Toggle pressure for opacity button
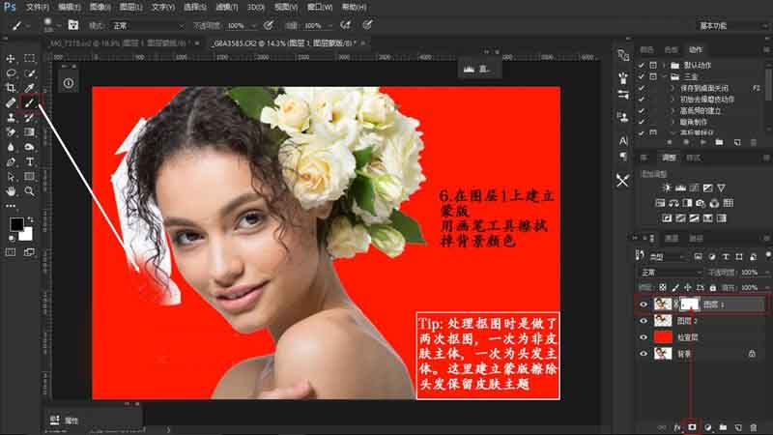Image resolution: width=773 pixels, height=435 pixels. (269, 25)
